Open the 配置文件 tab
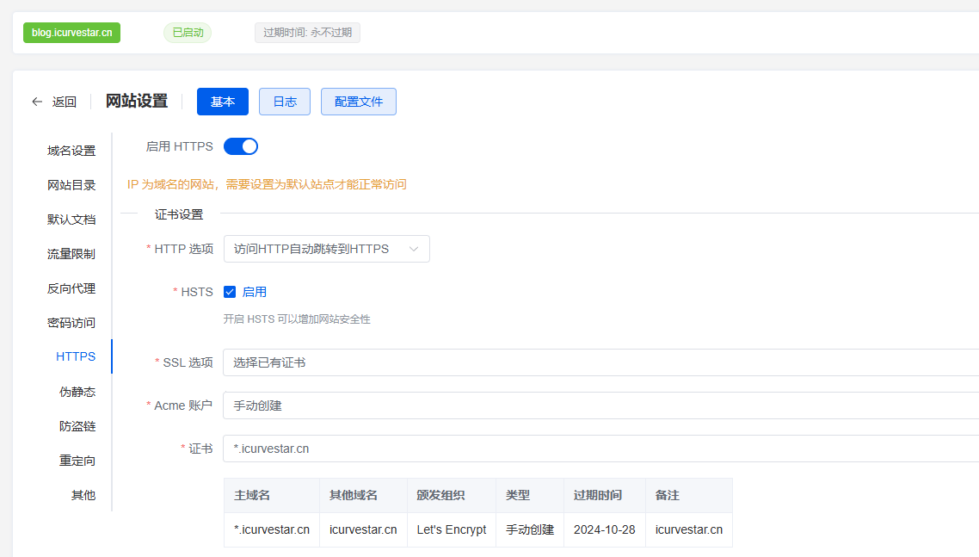979x557 pixels. coord(359,102)
